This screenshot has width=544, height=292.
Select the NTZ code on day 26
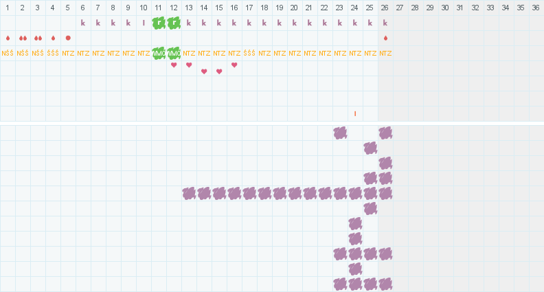[x=385, y=53]
